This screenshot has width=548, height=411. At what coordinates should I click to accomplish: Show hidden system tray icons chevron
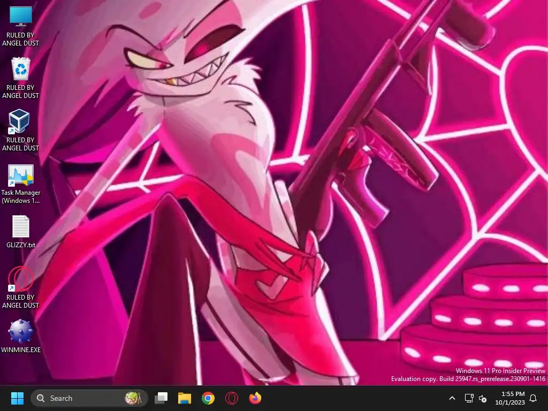pos(452,398)
